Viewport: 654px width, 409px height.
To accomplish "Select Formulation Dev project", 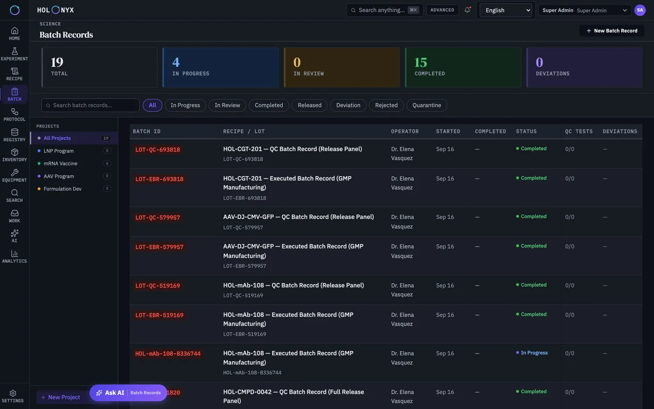I will (x=74, y=189).
